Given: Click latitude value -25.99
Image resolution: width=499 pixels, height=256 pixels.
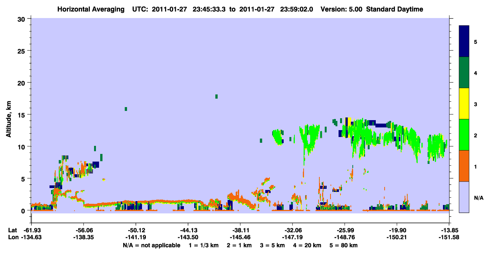Looking at the screenshot, I should 345,230.
